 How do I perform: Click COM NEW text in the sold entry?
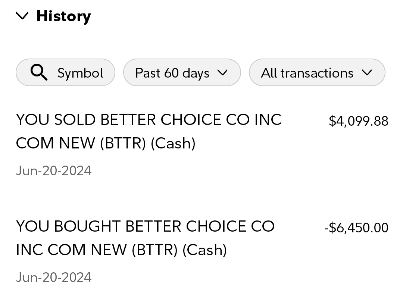tap(56, 143)
